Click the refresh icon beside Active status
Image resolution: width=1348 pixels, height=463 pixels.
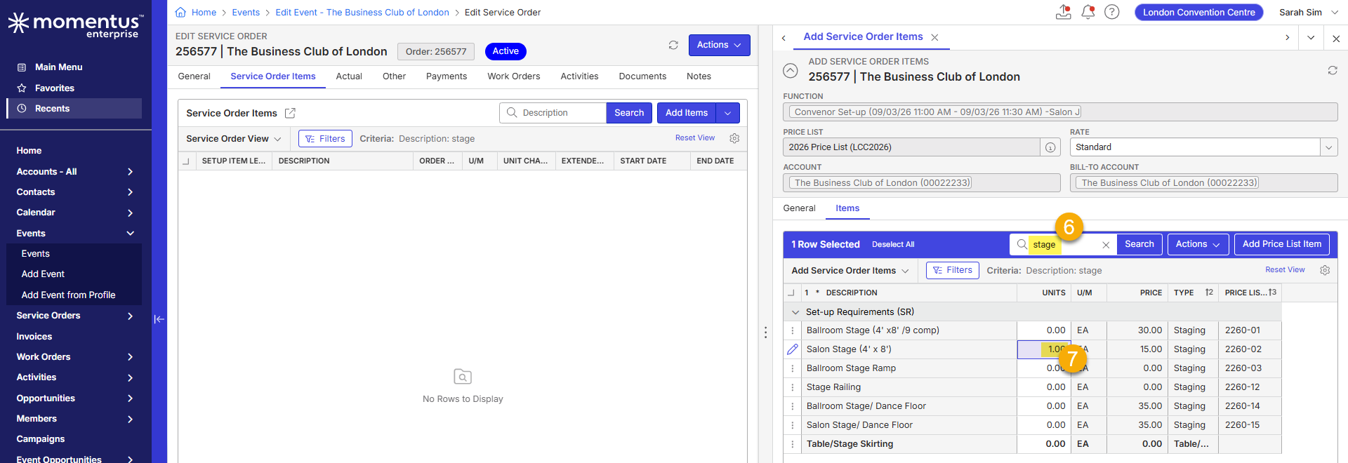tap(673, 45)
